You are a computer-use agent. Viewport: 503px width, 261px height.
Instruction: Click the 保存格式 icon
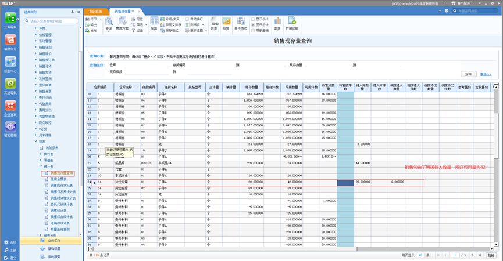point(162,31)
